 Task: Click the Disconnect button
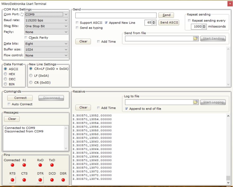51,98
